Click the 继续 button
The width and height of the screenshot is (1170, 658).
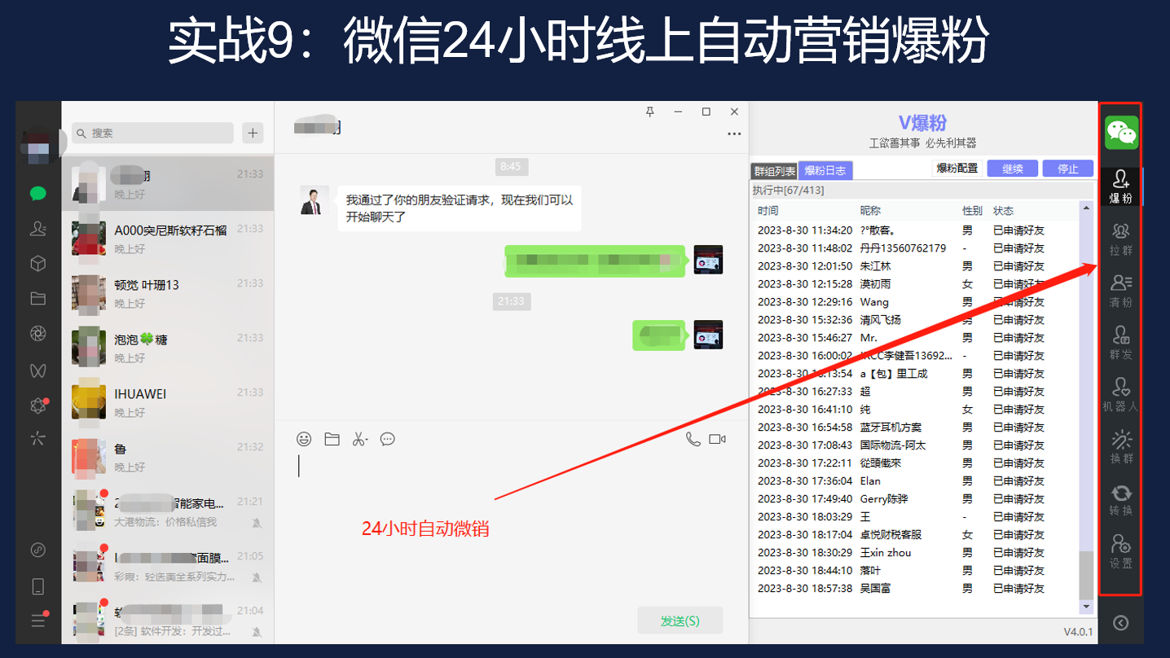pyautogui.click(x=1013, y=169)
